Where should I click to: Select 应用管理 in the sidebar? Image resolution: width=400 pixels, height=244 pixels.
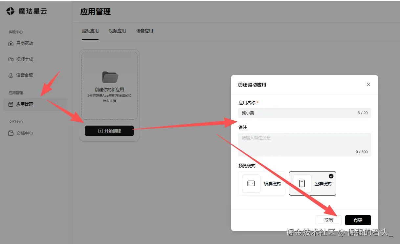point(34,104)
